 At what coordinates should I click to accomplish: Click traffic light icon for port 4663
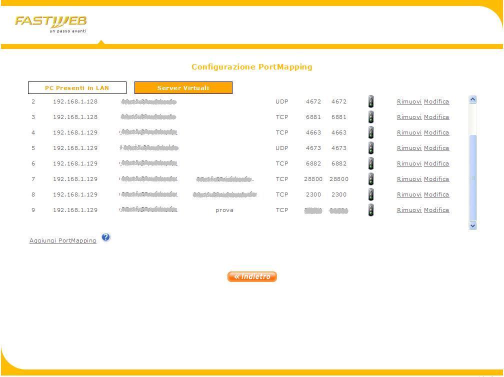tap(370, 132)
